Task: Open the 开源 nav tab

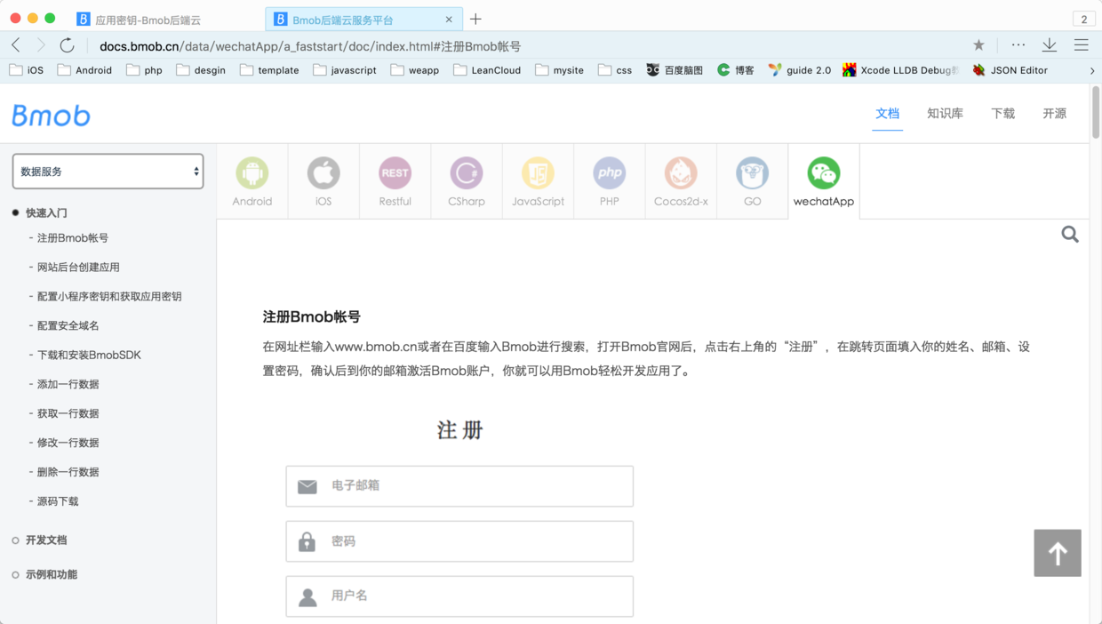Action: point(1055,114)
